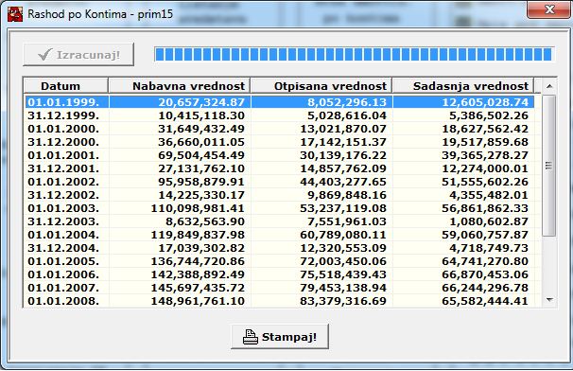This screenshot has width=573, height=371.
Task: Click the vertical scrollbar thumb
Action: 548,166
